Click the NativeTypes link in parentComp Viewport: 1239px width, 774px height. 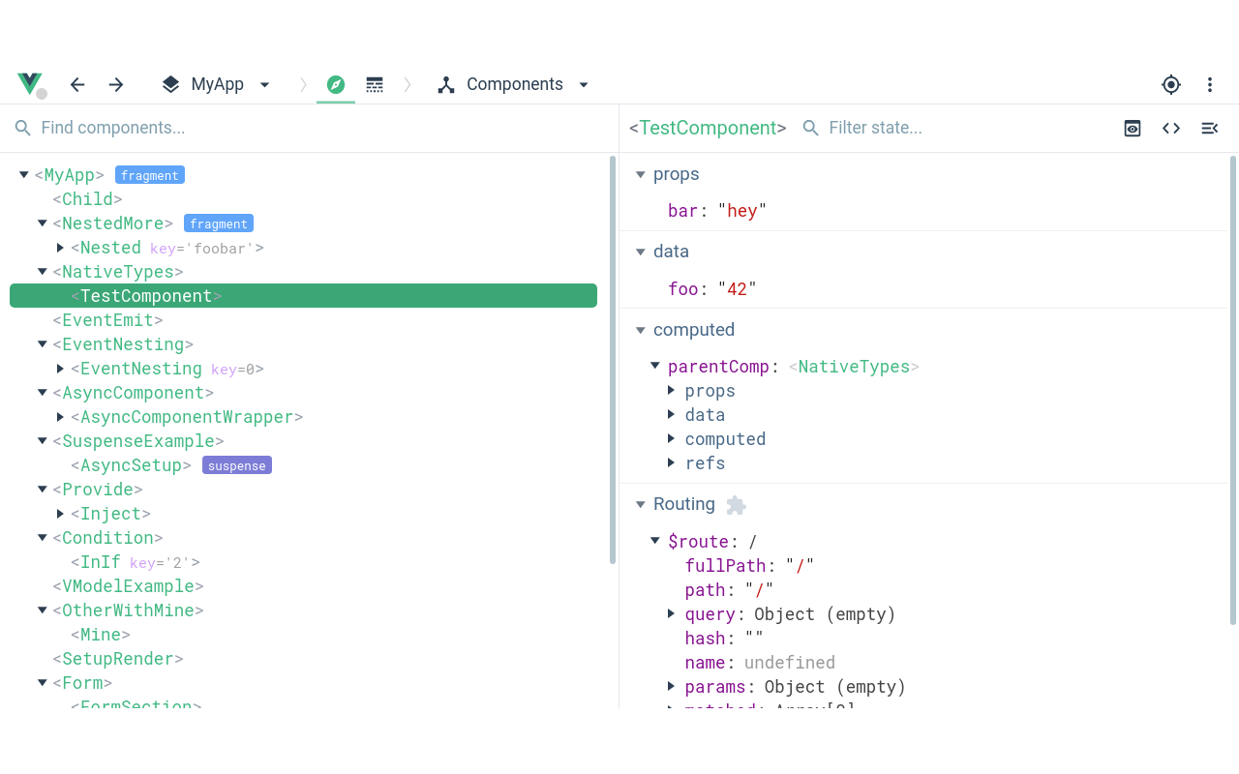(x=854, y=367)
